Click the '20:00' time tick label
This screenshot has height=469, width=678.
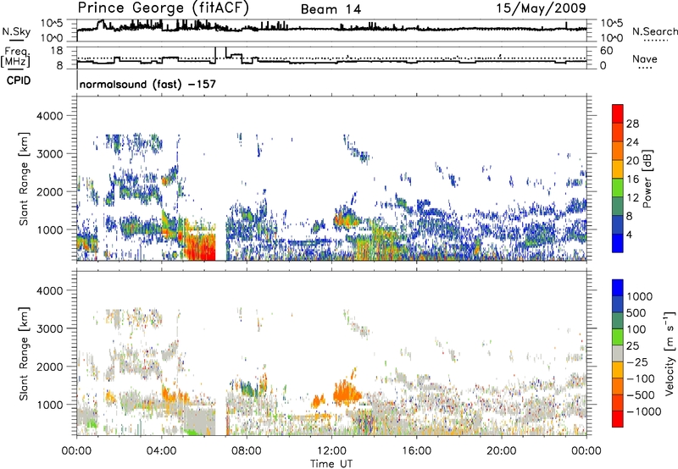(502, 451)
